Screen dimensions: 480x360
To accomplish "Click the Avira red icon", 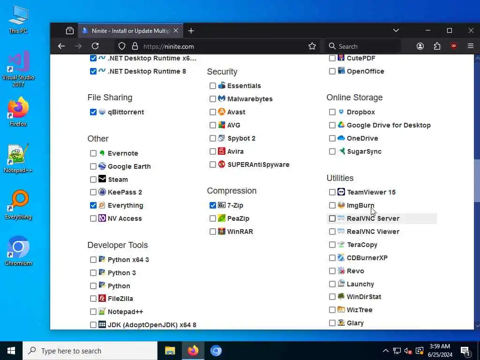I will pos(221,151).
